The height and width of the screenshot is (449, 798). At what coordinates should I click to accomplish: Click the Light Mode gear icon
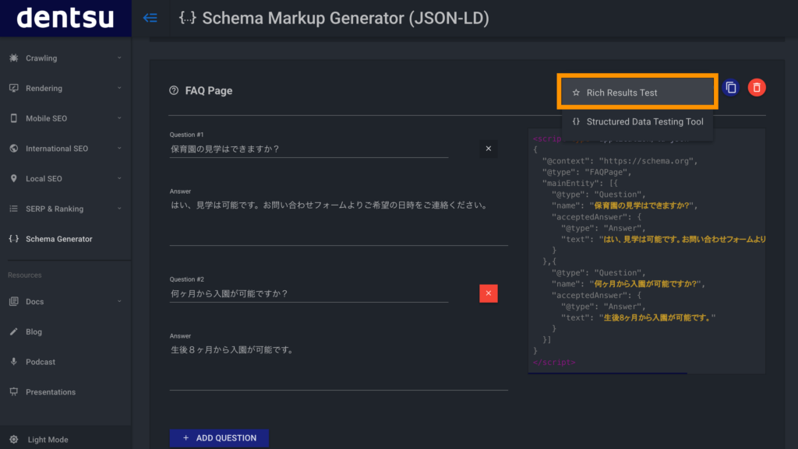tap(14, 440)
